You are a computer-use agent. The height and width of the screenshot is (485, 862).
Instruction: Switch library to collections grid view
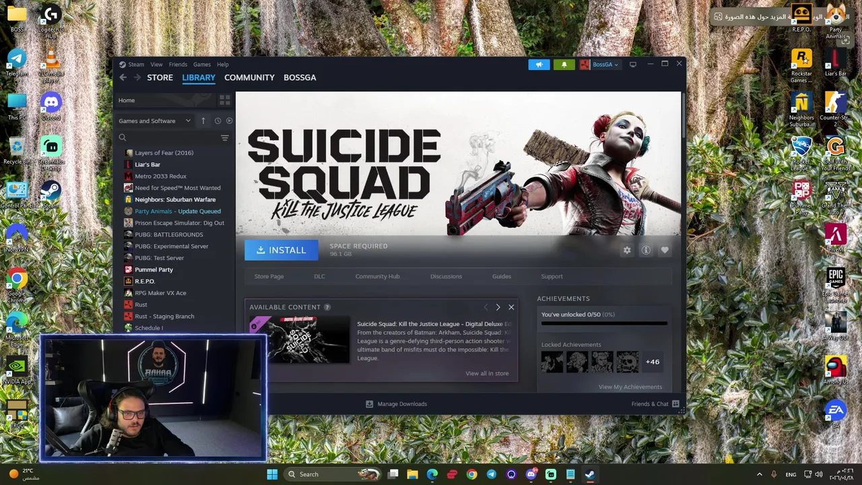(225, 100)
